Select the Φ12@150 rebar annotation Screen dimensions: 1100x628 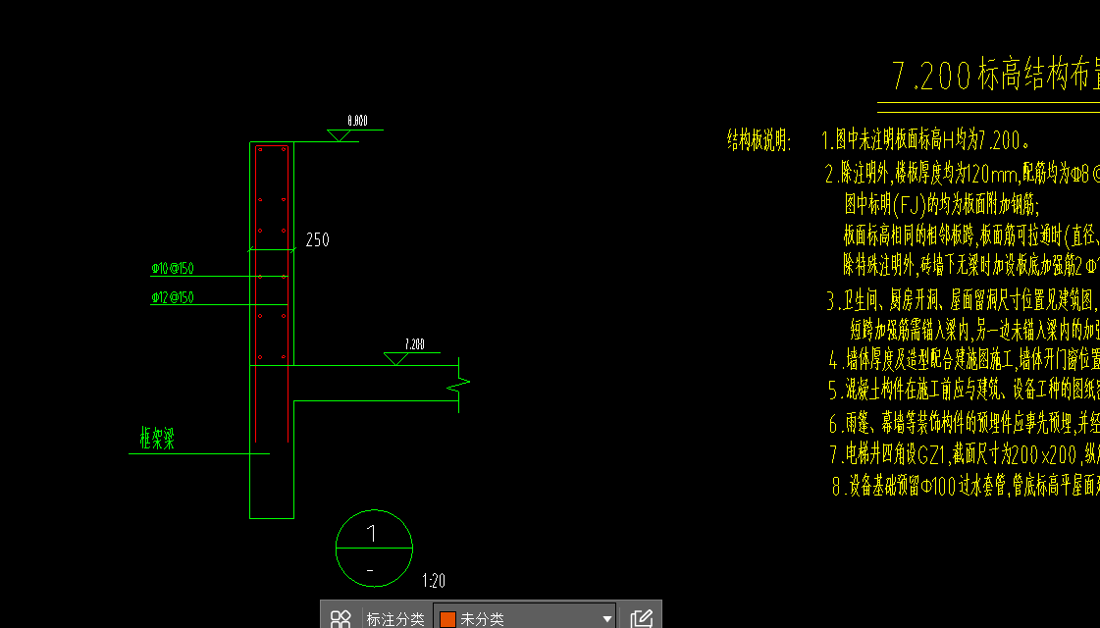click(x=173, y=296)
